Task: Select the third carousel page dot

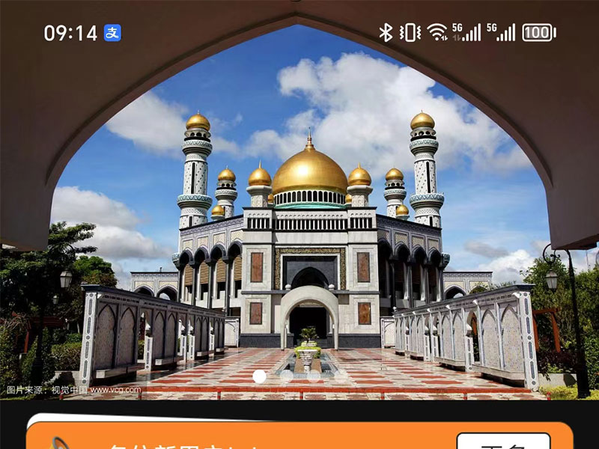Action: (314, 376)
